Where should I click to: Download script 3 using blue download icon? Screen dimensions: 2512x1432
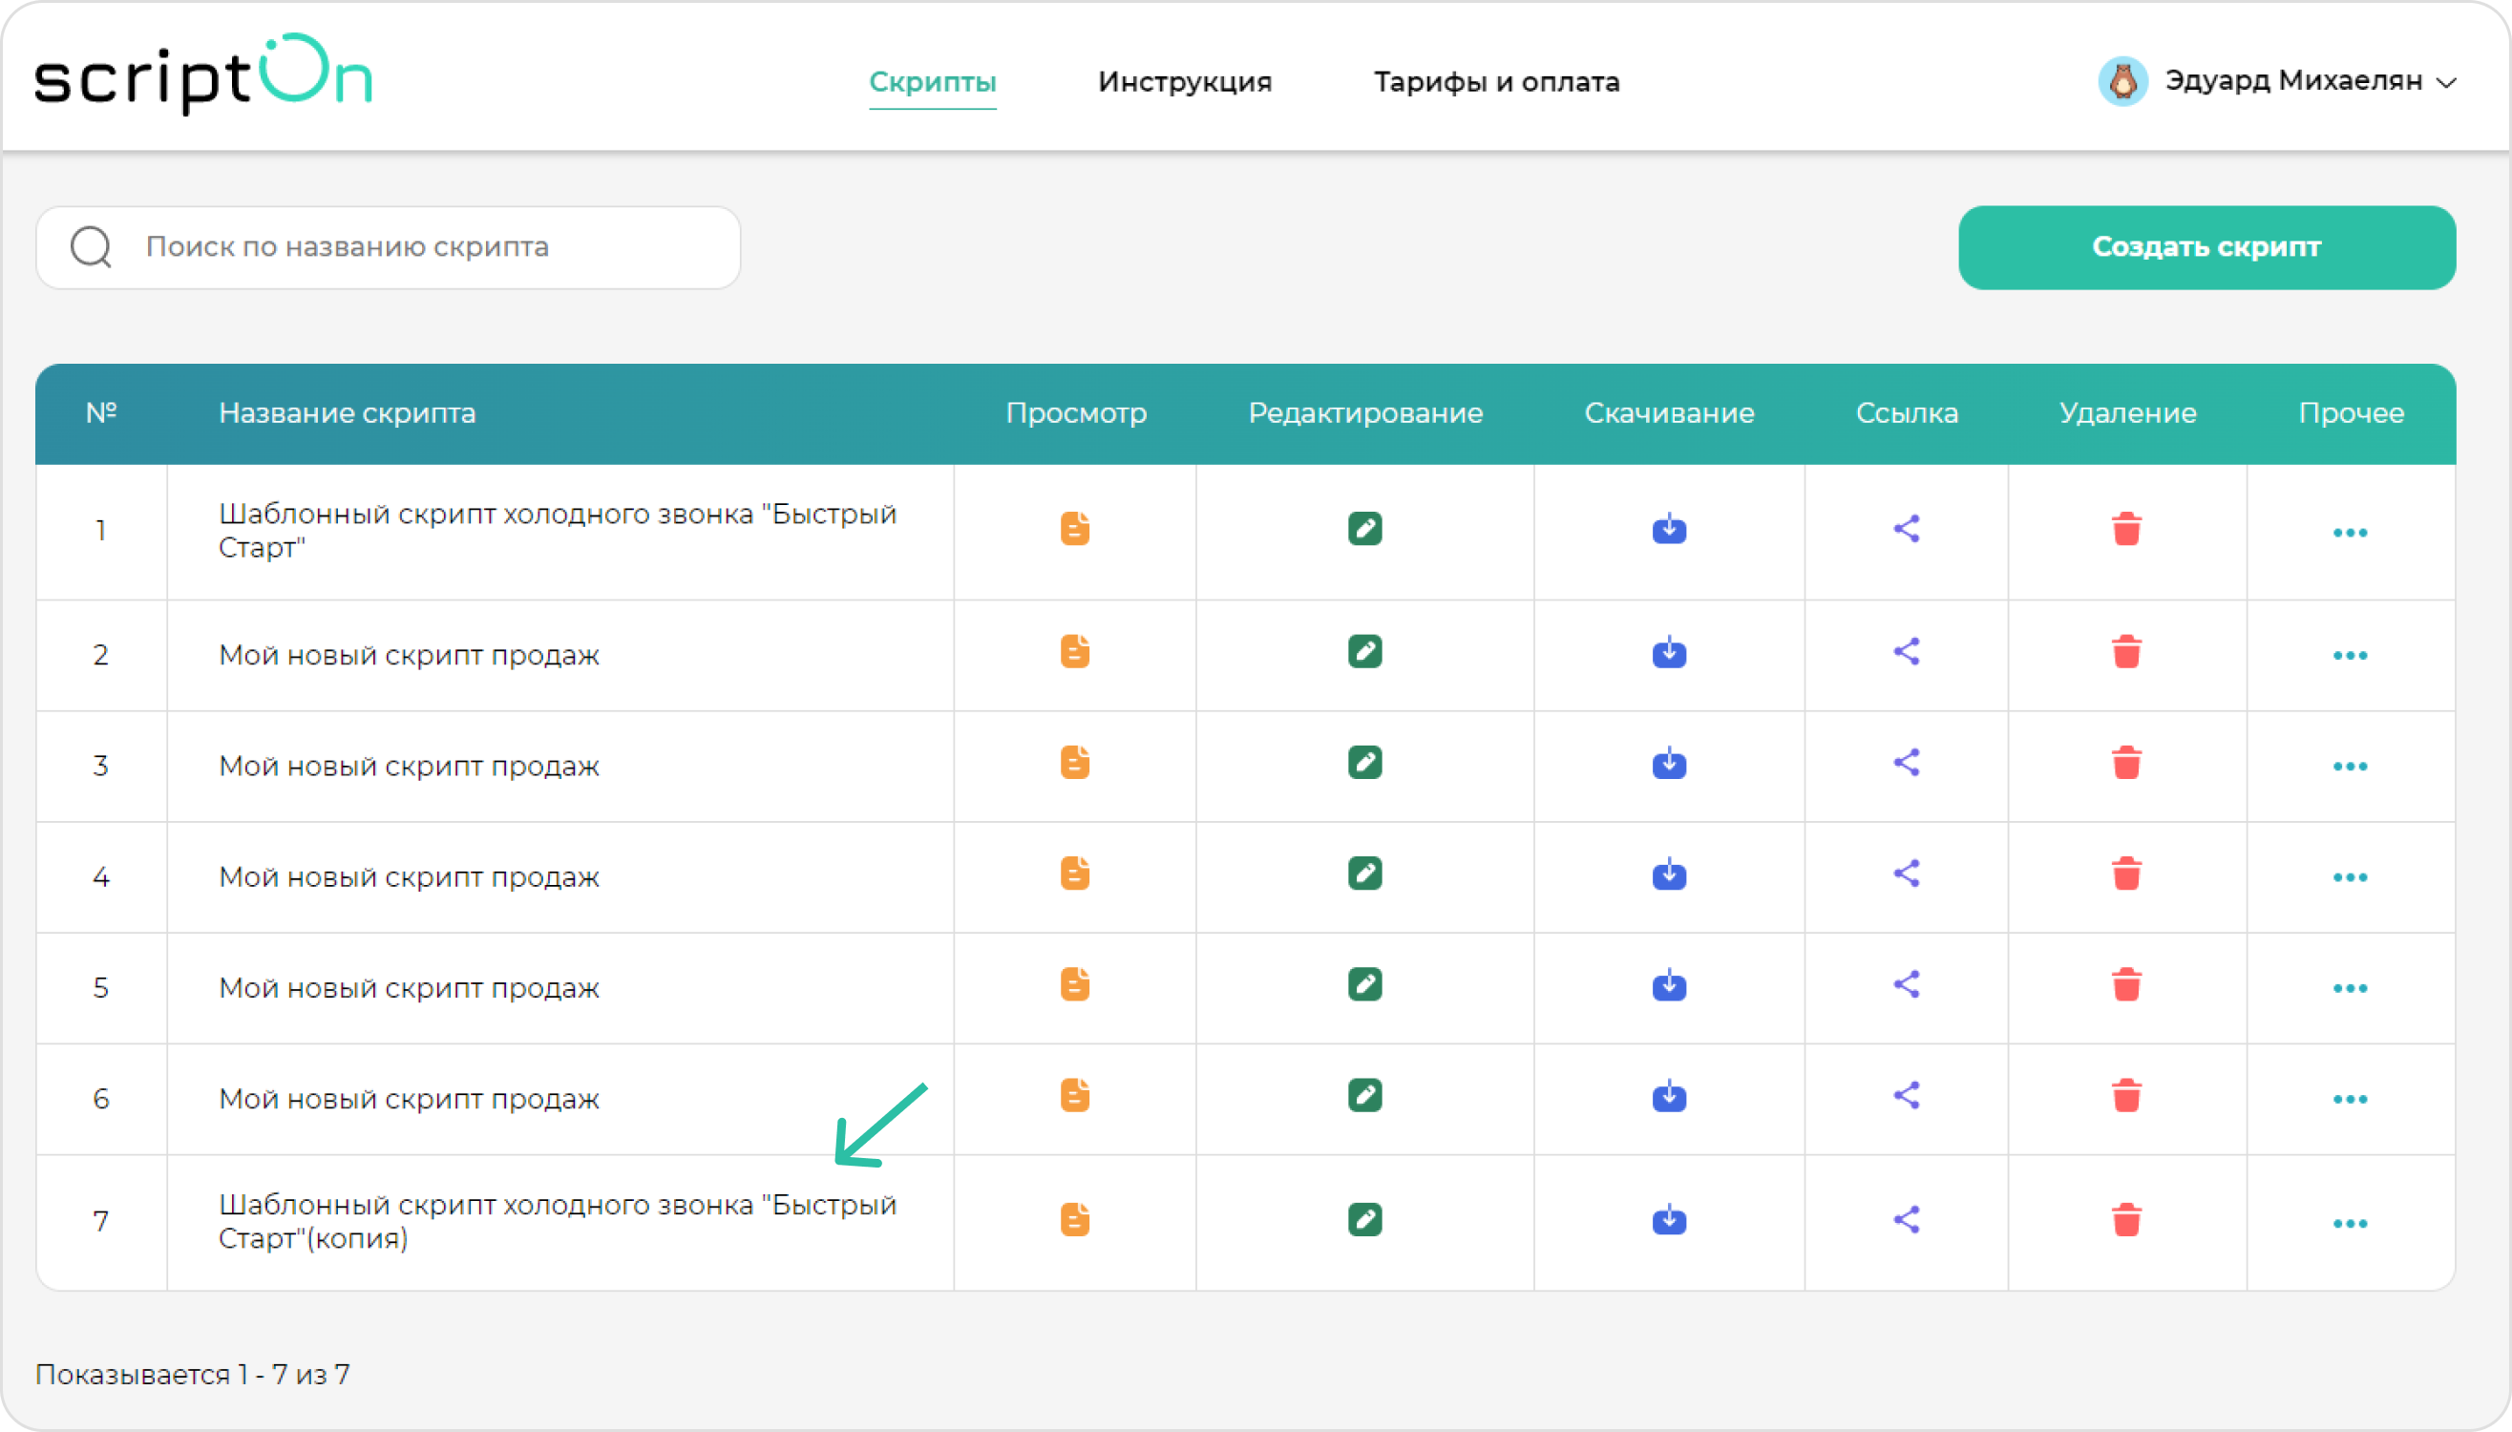(x=1668, y=763)
